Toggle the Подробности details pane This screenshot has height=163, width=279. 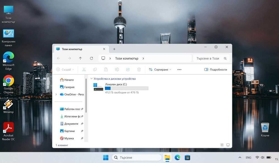coord(216,69)
